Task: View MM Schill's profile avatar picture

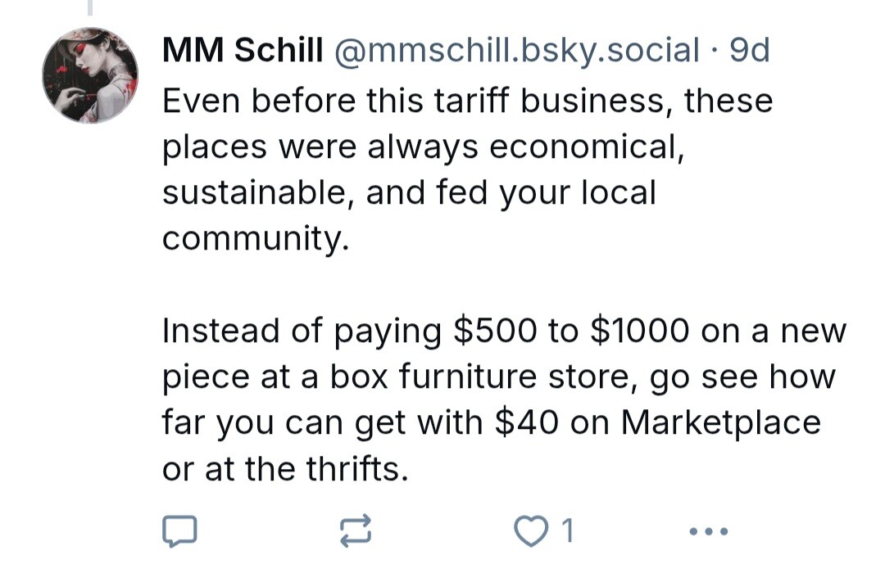Action: [90, 75]
